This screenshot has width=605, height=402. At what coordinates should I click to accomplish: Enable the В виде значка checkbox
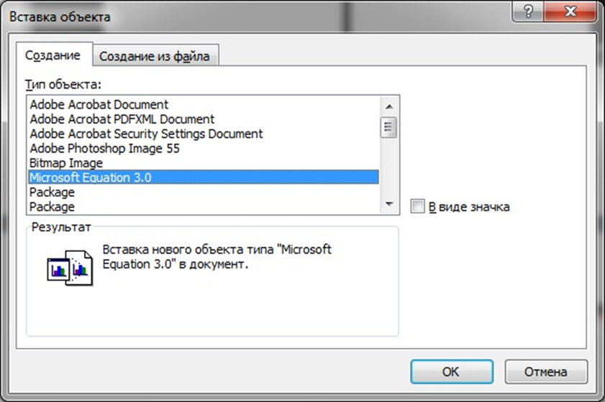[x=417, y=206]
